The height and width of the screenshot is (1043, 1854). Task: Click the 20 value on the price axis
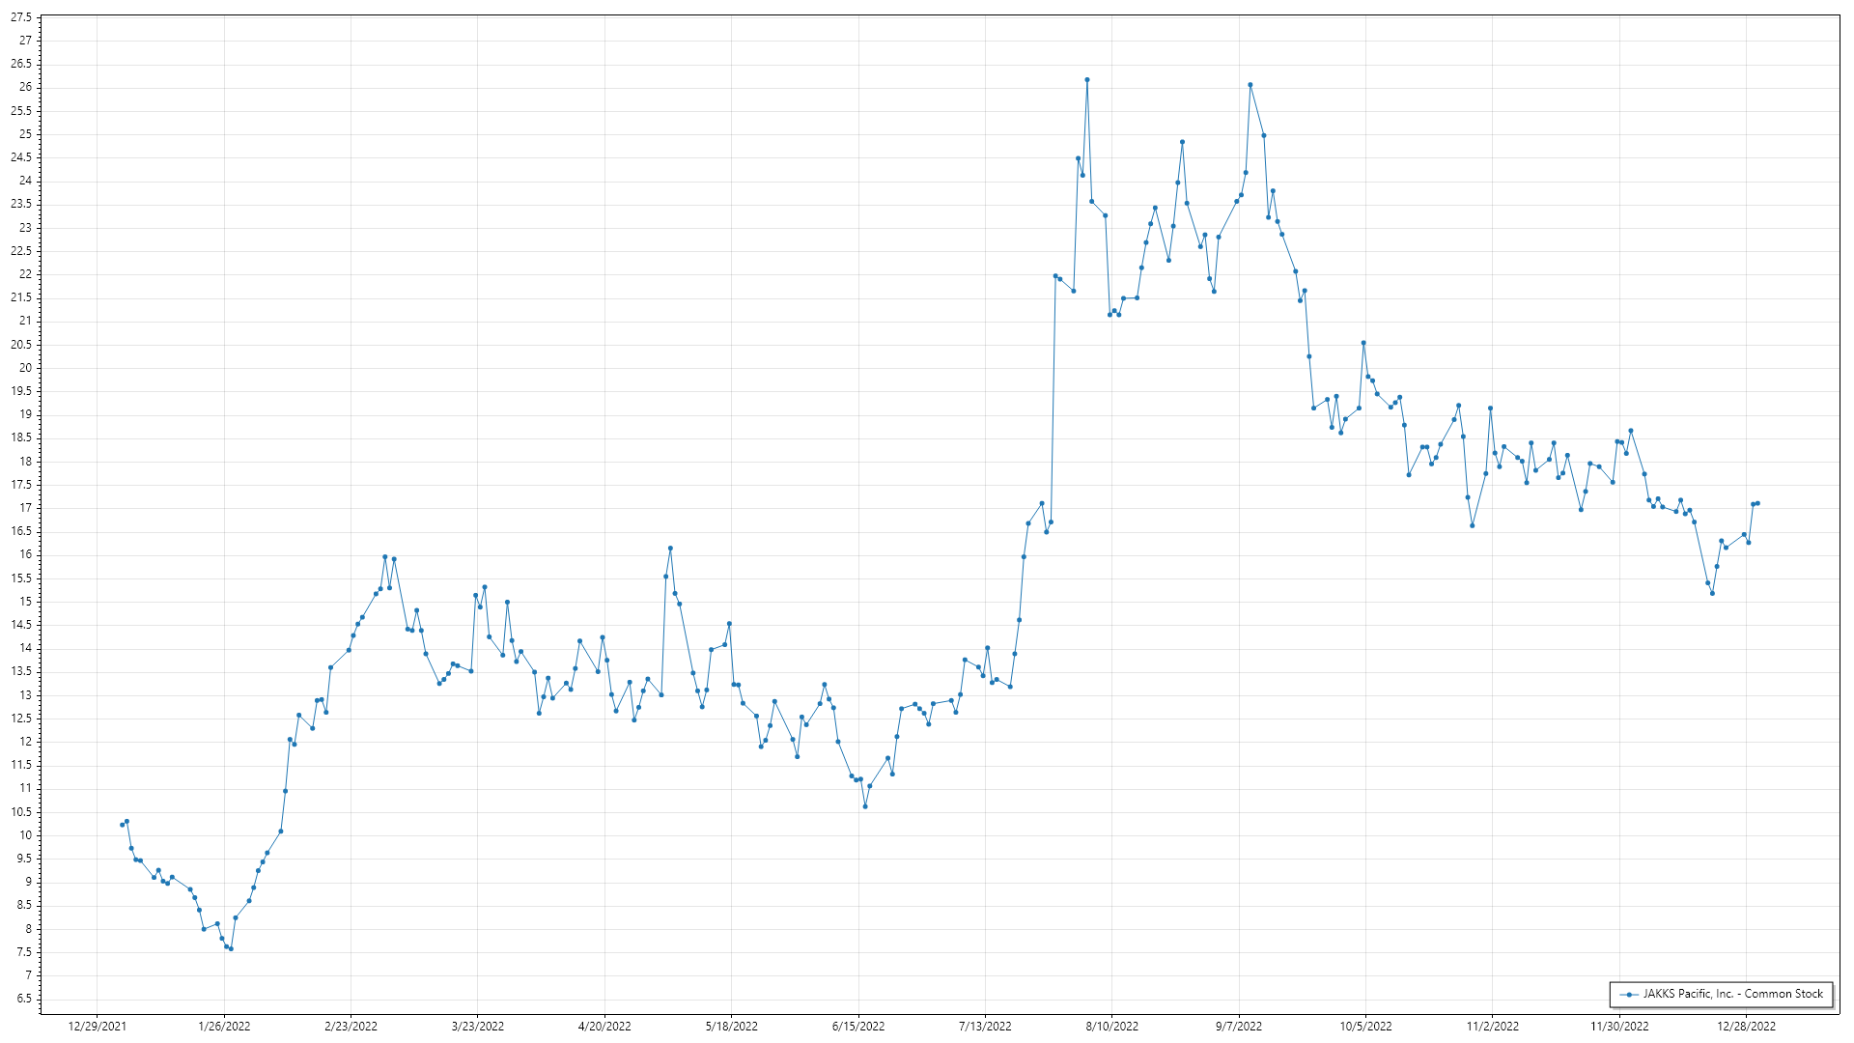25,368
